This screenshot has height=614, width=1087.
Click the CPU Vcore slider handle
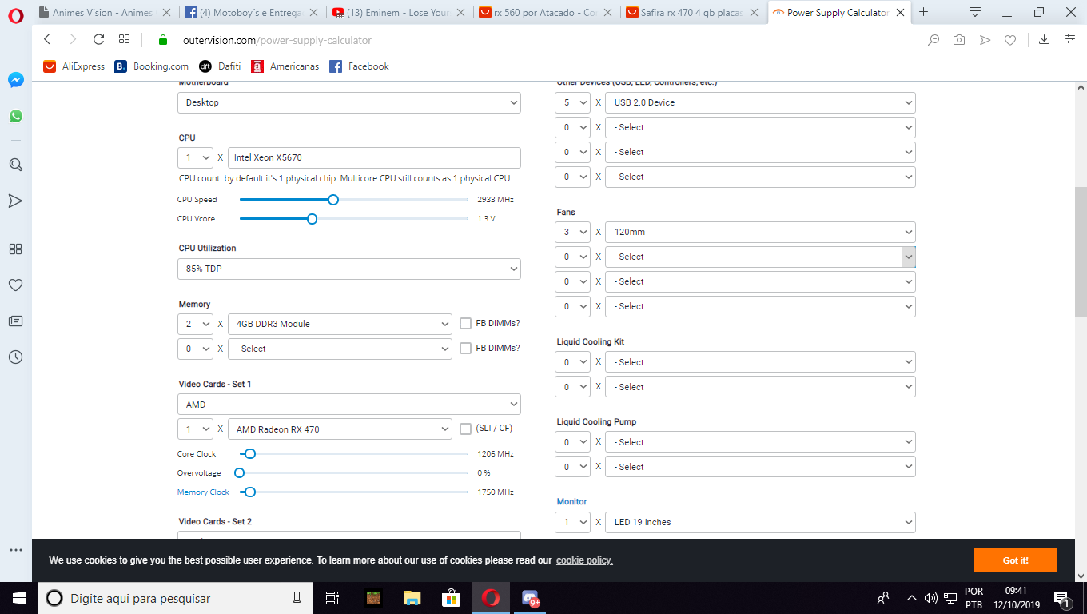point(312,219)
